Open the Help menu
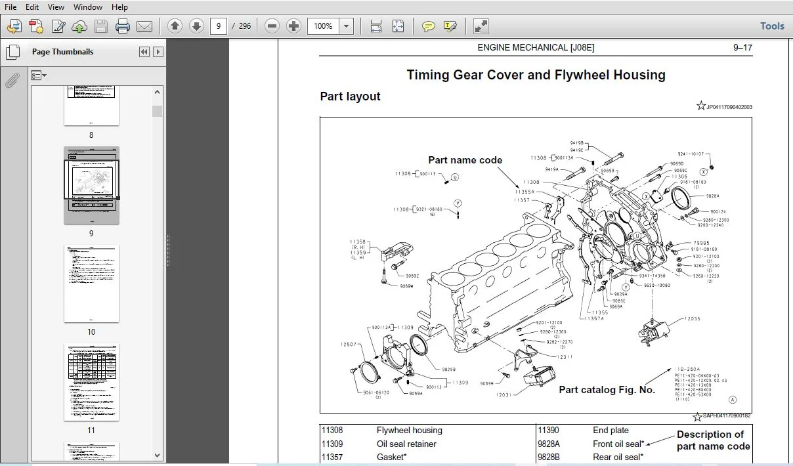Screen dimensions: 793x466 click(120, 7)
